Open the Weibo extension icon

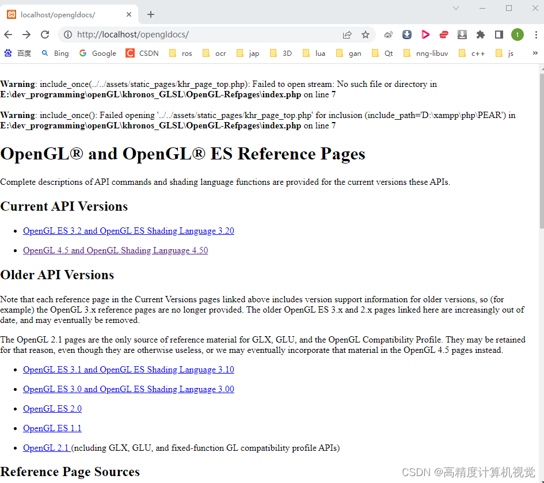(388, 35)
